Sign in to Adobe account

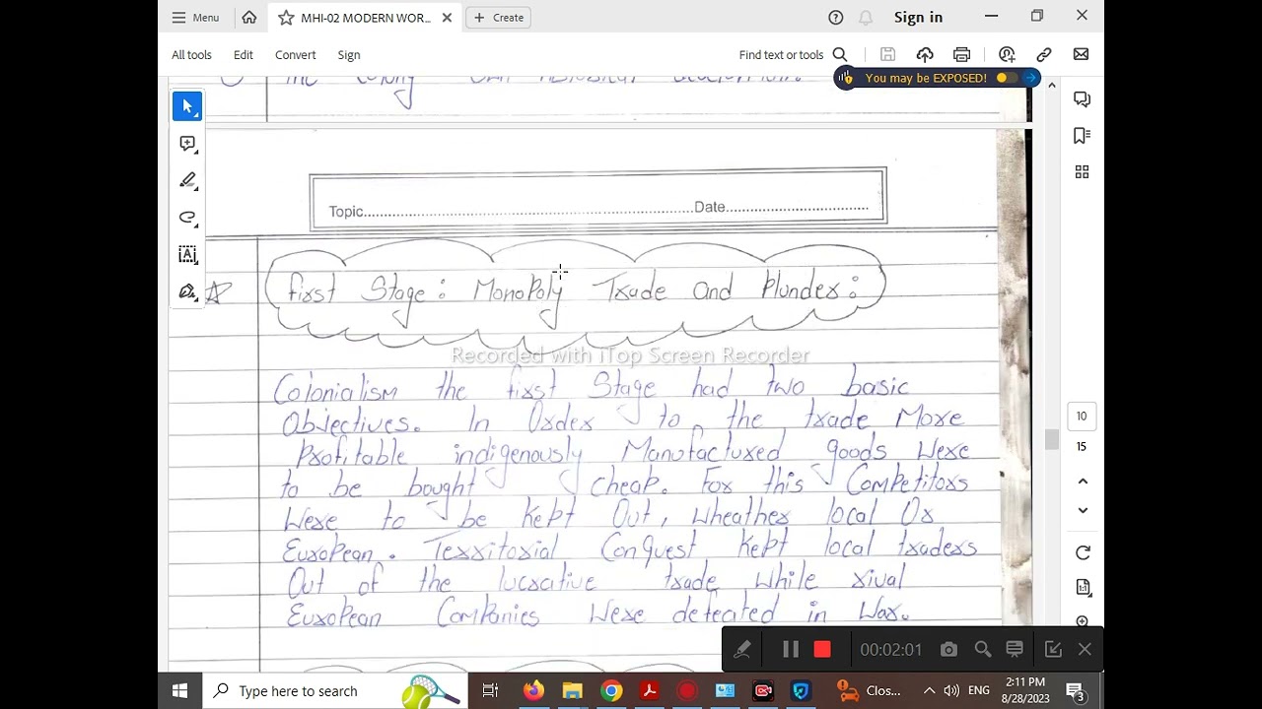tap(918, 18)
